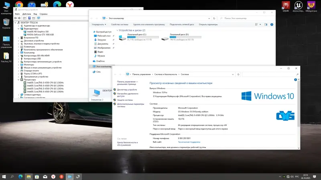Open Загрузки in Explorer sidebar
Screen dimensions: 321x180
(x=102, y=40)
